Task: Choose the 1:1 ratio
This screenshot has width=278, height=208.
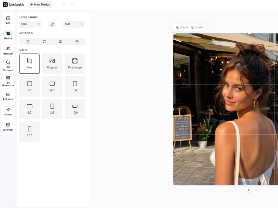Action: click(30, 86)
